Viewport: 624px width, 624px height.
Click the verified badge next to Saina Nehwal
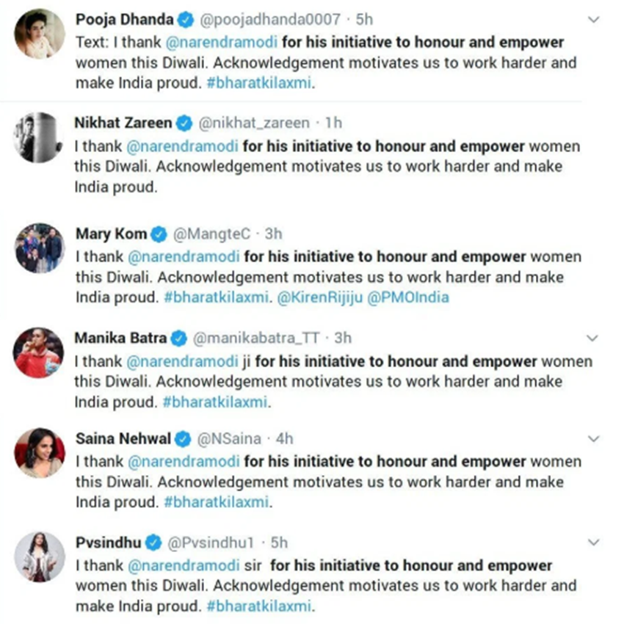click(x=182, y=439)
